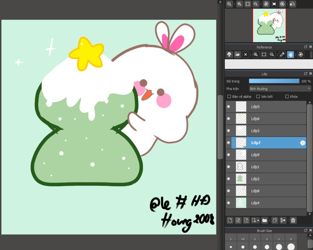Create a new layer folder

[x=264, y=220]
